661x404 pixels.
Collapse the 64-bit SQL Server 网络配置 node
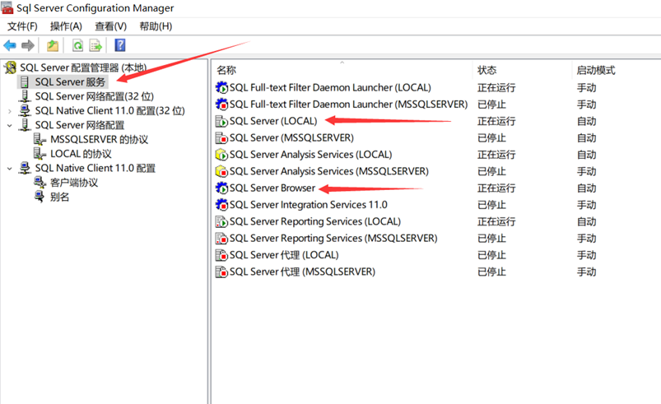click(10, 125)
